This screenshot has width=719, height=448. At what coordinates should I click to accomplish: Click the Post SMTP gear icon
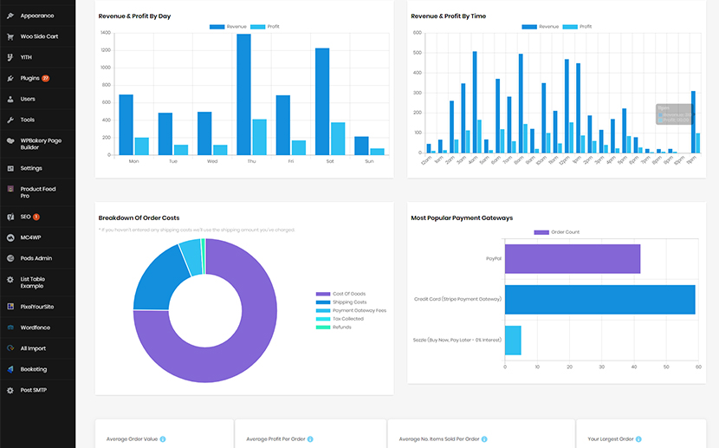coord(10,390)
